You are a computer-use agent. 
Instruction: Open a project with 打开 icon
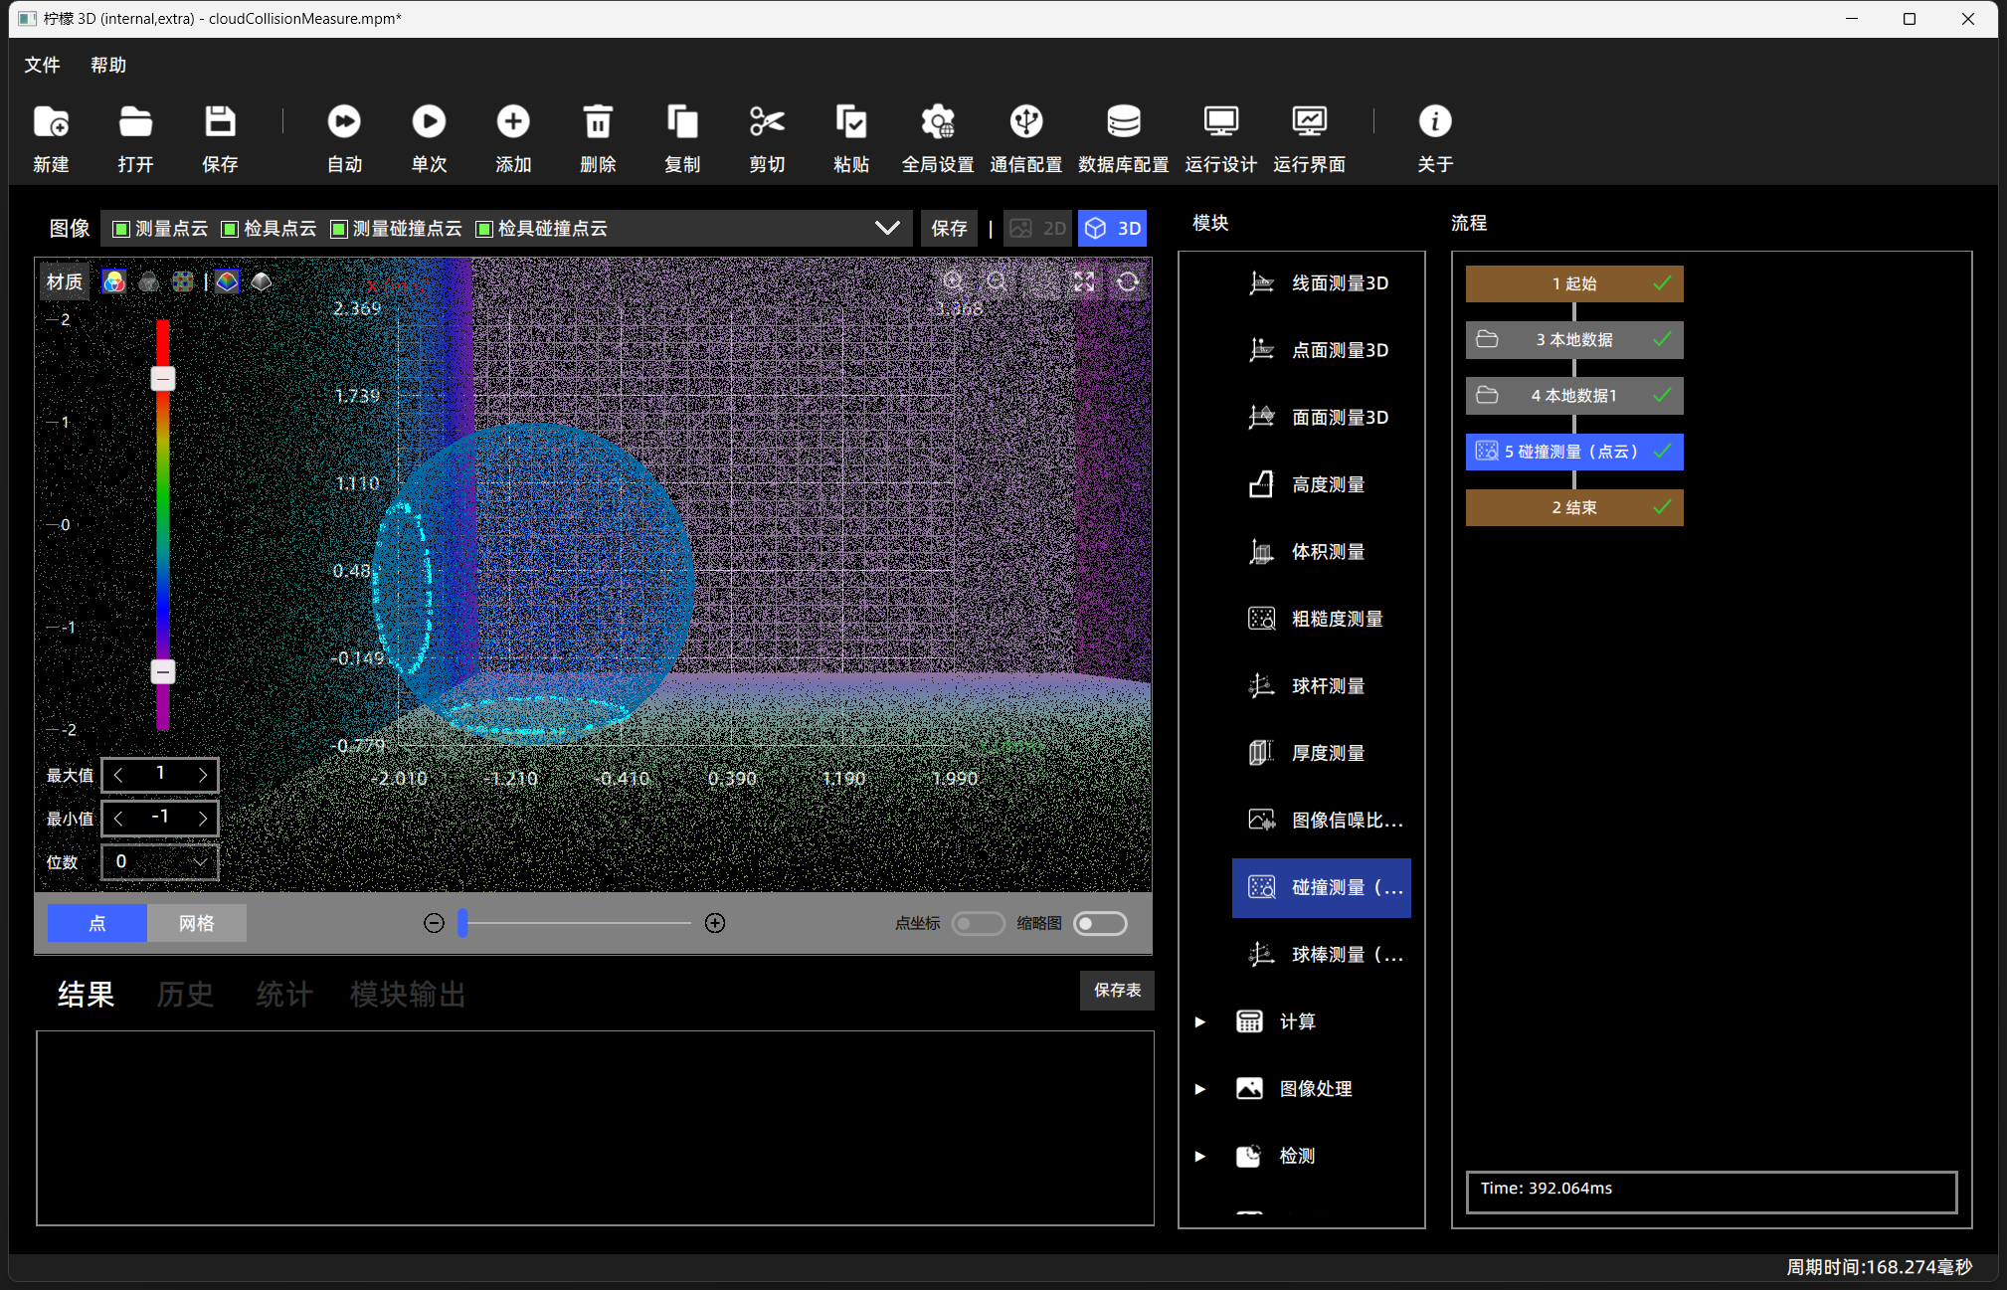135,122
